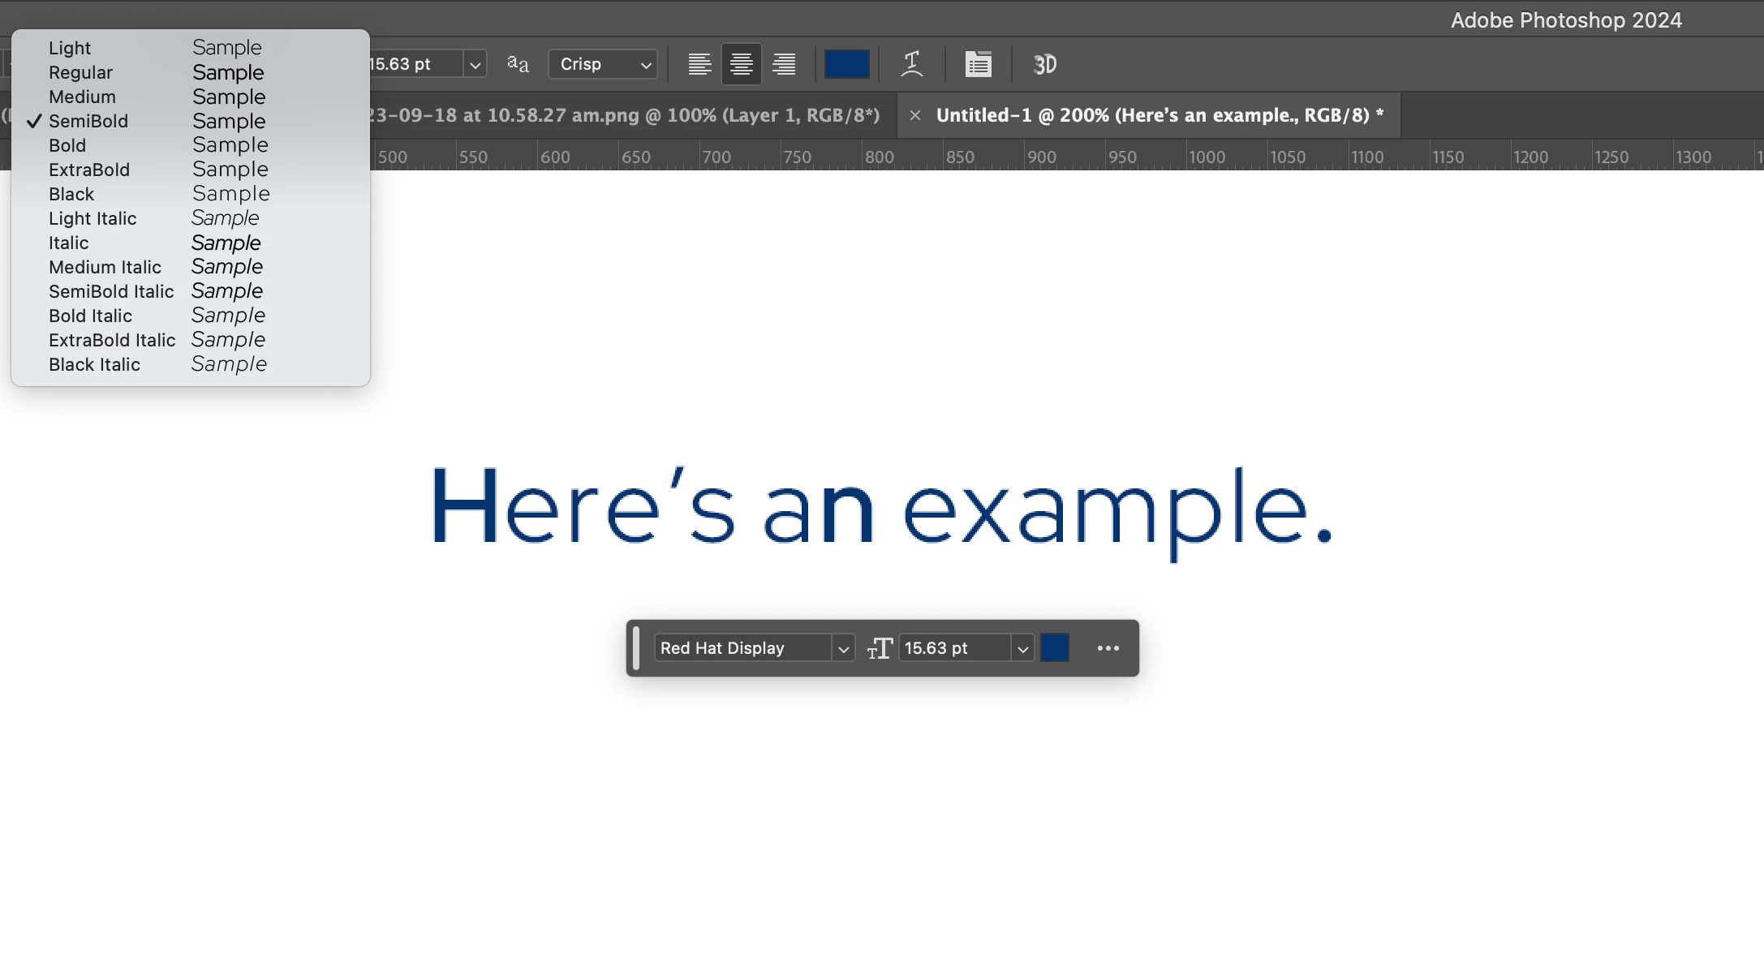Open floating bar font size dropdown arrow

[1022, 648]
